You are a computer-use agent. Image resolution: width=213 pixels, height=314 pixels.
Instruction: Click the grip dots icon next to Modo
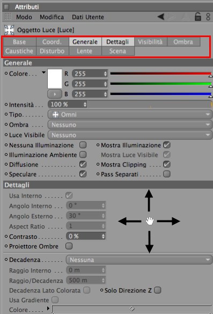click(8, 17)
